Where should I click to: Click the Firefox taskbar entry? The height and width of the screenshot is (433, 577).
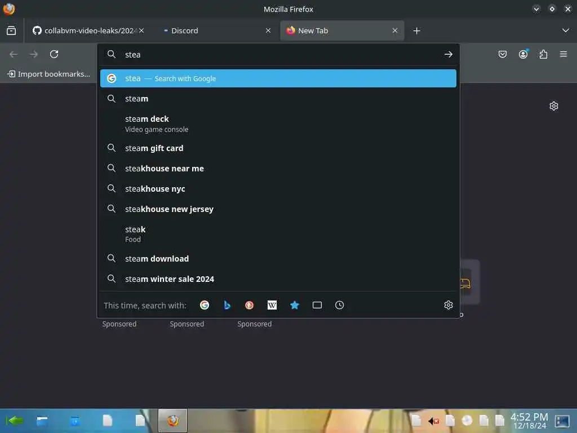point(172,421)
